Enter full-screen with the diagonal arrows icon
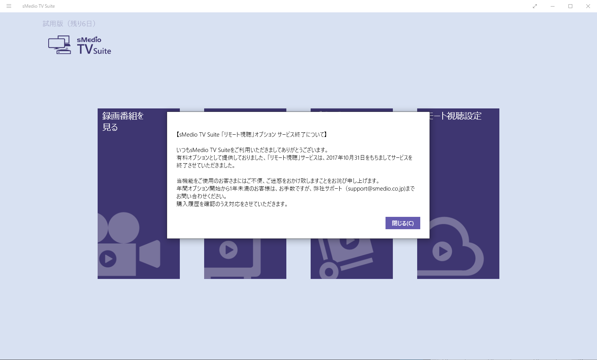This screenshot has height=360, width=597. pos(535,6)
